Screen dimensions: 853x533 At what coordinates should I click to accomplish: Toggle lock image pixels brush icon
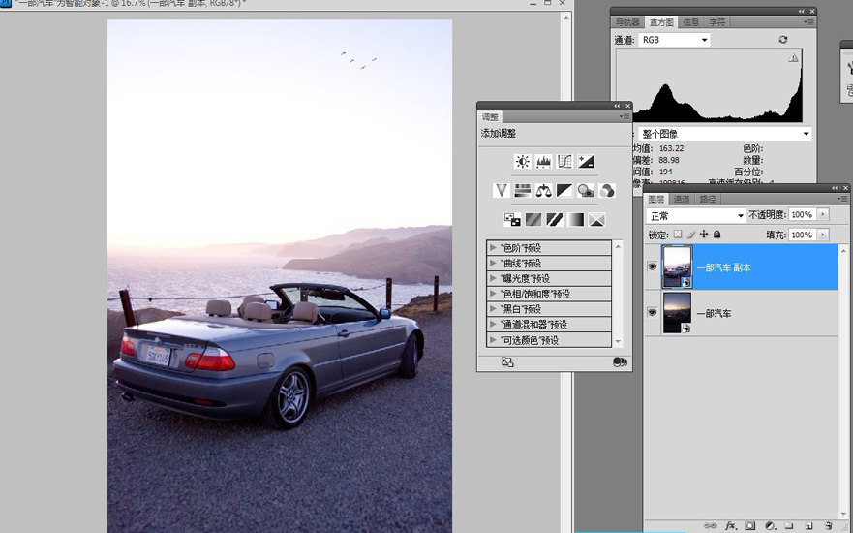pos(691,235)
